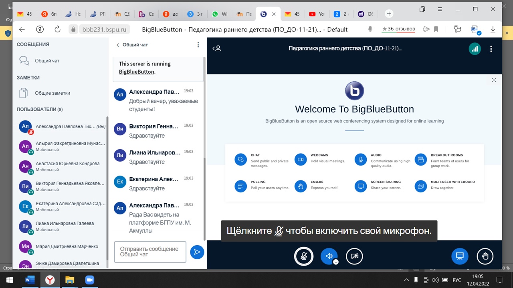Screen dimensions: 513x288
Task: Toggle the webcam sharing button
Action: 354,256
